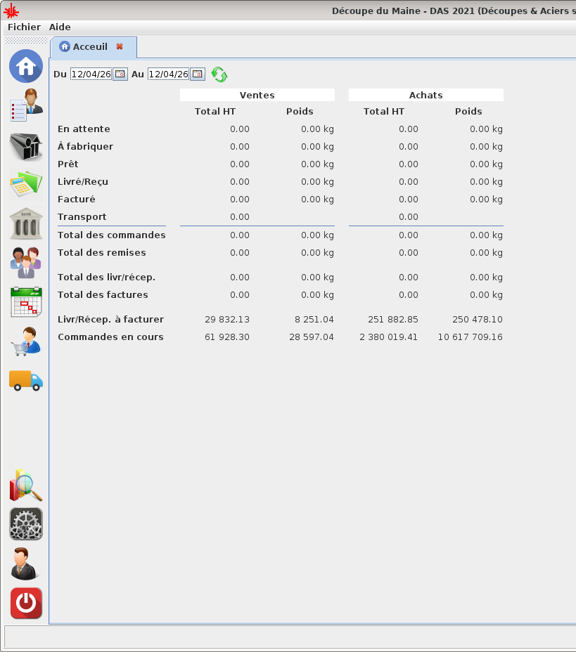Open the group of people icon
The width and height of the screenshot is (576, 652).
pos(26,263)
